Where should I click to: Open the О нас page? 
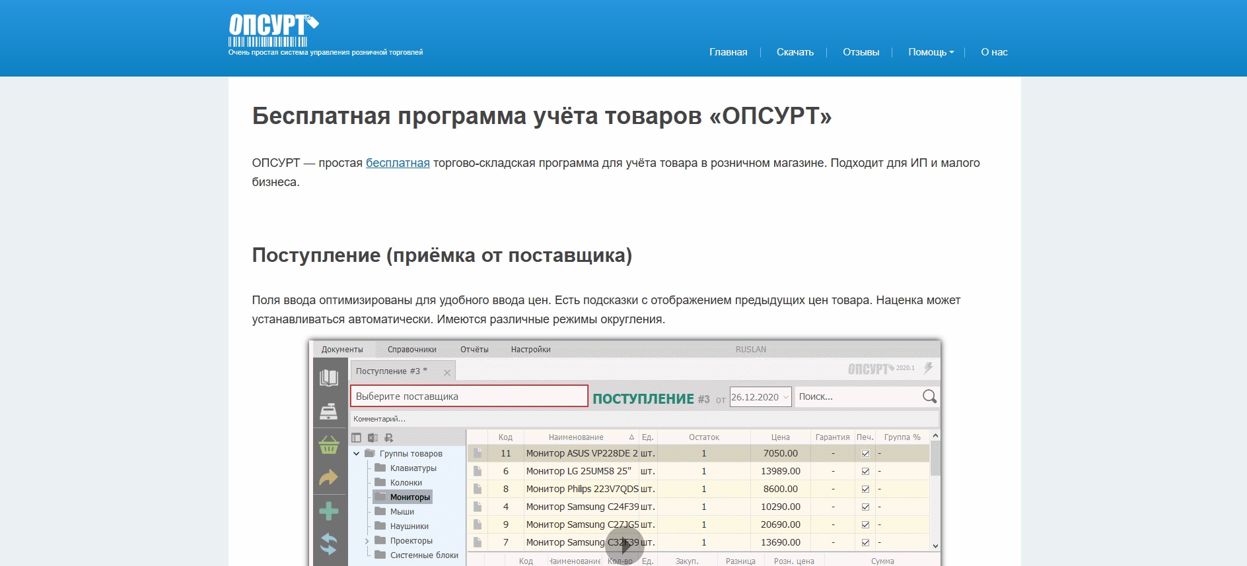coord(994,52)
